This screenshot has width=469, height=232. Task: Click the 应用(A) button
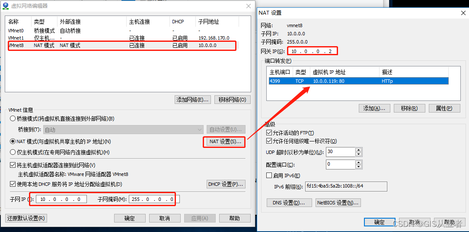[x=200, y=218]
